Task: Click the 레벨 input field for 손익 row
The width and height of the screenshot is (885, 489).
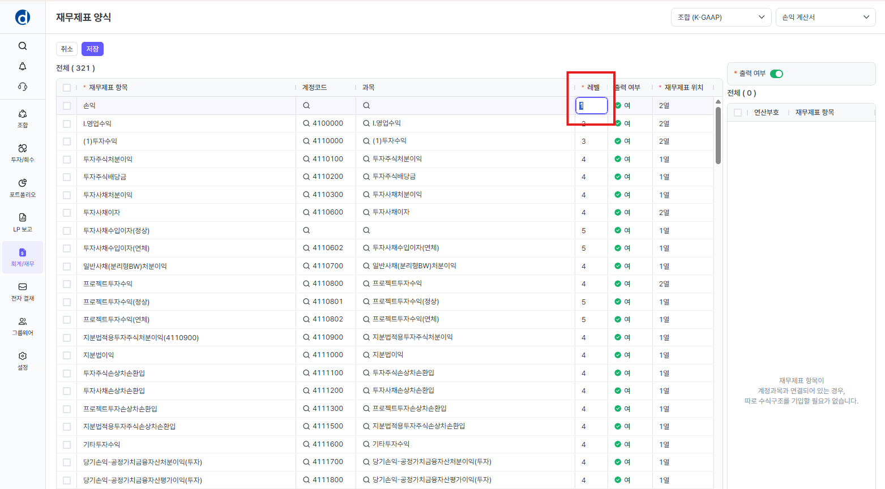Action: click(x=592, y=106)
